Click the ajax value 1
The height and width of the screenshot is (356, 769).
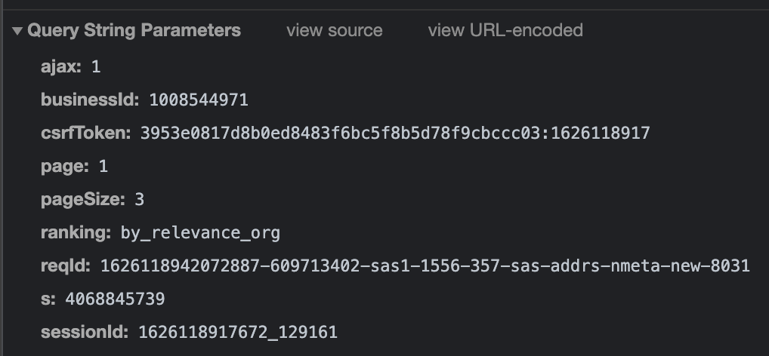click(96, 66)
